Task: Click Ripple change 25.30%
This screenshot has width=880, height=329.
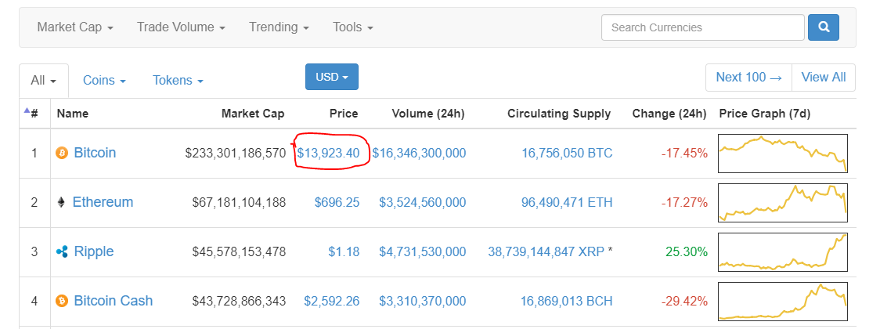Action: click(687, 251)
